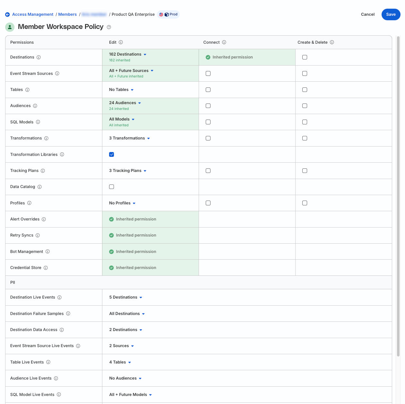Click the Prod workspace badge
405x404 pixels.
click(168, 14)
